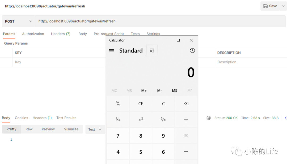287x164 pixels.
Task: Open the Calculator hamburger navigation menu
Action: pyautogui.click(x=112, y=51)
